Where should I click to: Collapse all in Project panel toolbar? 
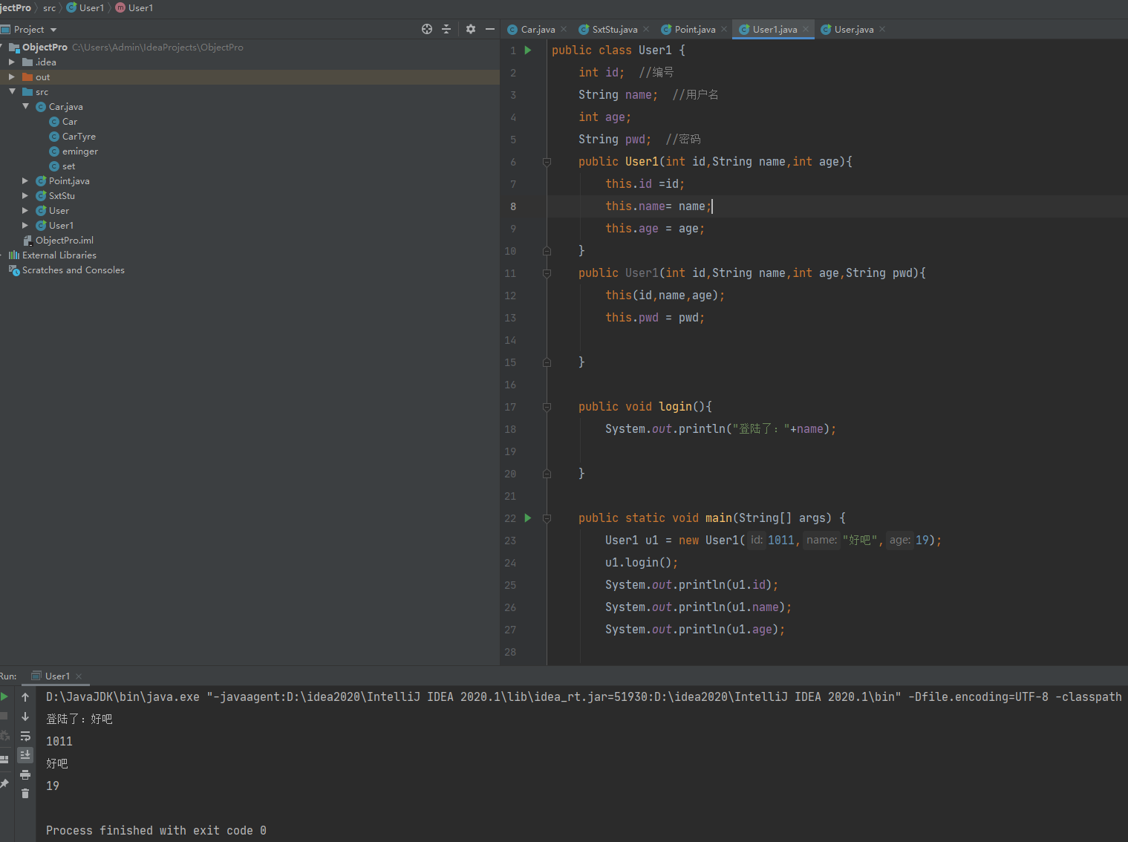pyautogui.click(x=446, y=29)
